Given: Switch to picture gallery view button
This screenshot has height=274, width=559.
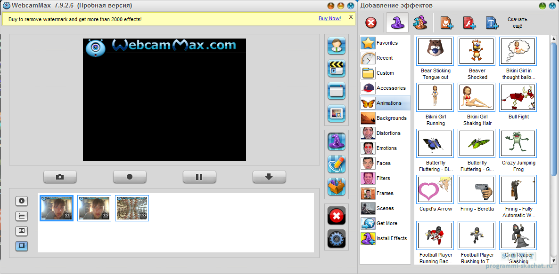Looking at the screenshot, I should (x=22, y=231).
